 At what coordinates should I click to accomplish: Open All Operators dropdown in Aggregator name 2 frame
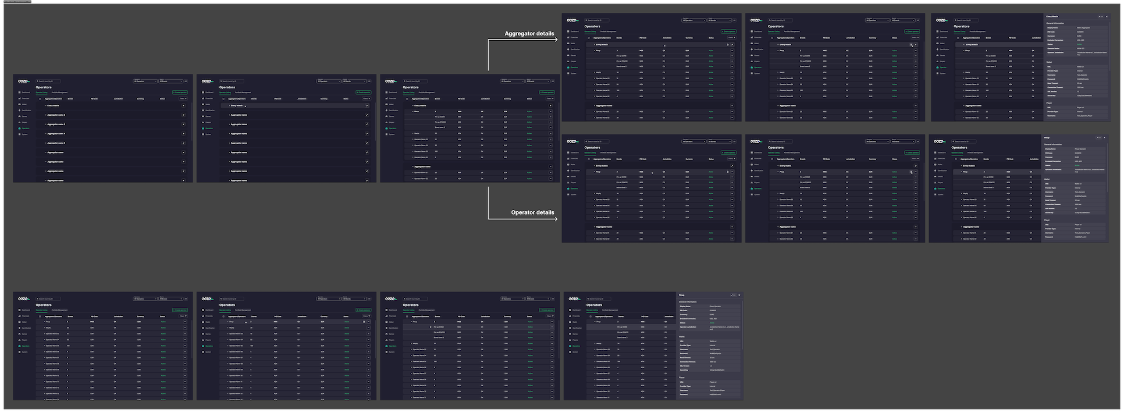click(145, 81)
